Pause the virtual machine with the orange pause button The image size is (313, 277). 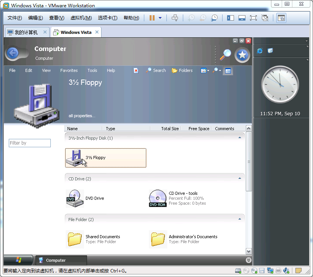[x=152, y=18]
